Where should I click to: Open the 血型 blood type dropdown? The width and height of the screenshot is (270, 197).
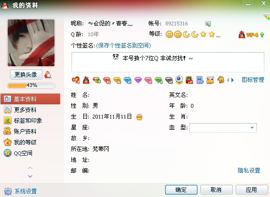223,128
